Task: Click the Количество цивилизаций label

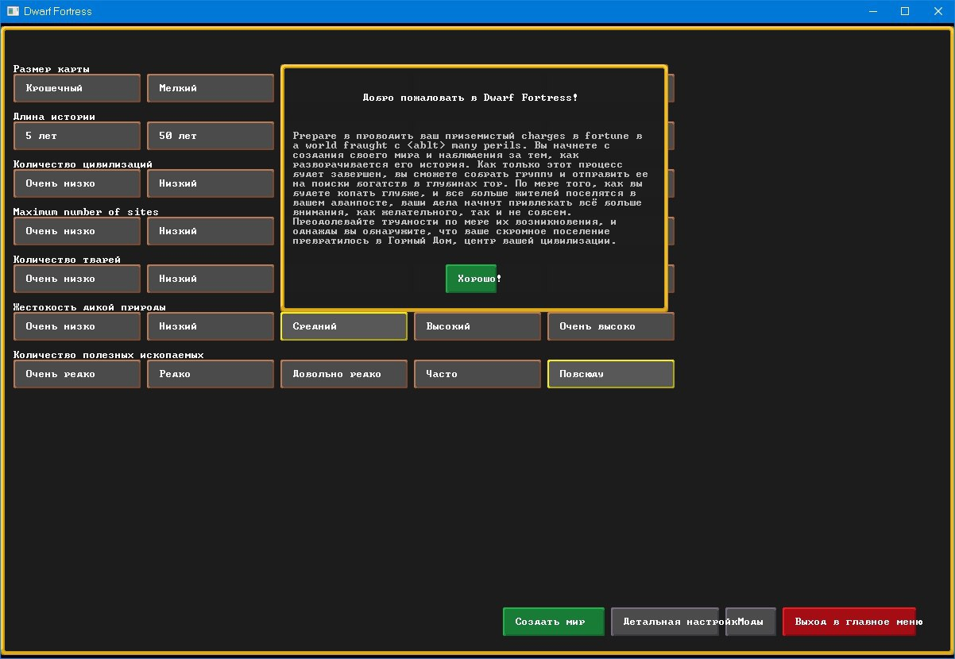Action: point(83,164)
